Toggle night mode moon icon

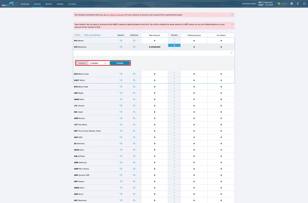coord(298,4)
